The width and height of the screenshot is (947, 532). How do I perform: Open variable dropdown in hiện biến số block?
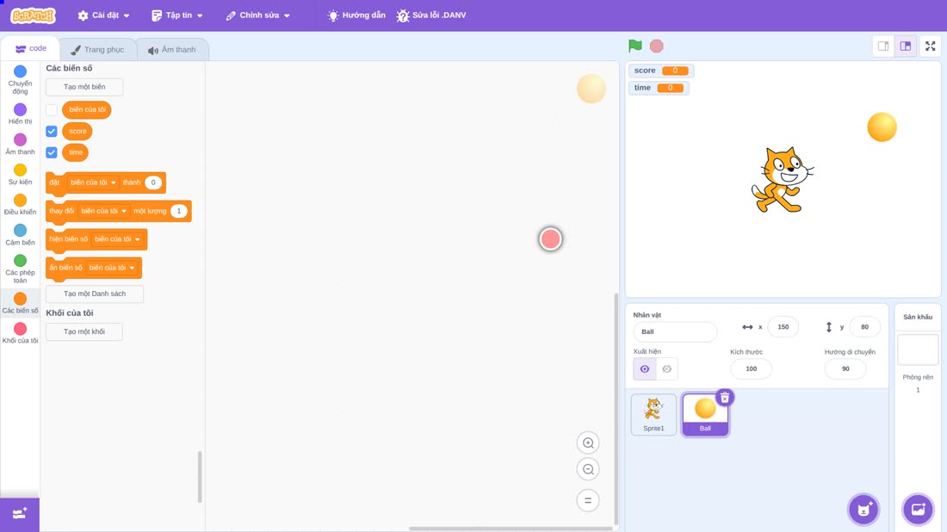point(117,239)
